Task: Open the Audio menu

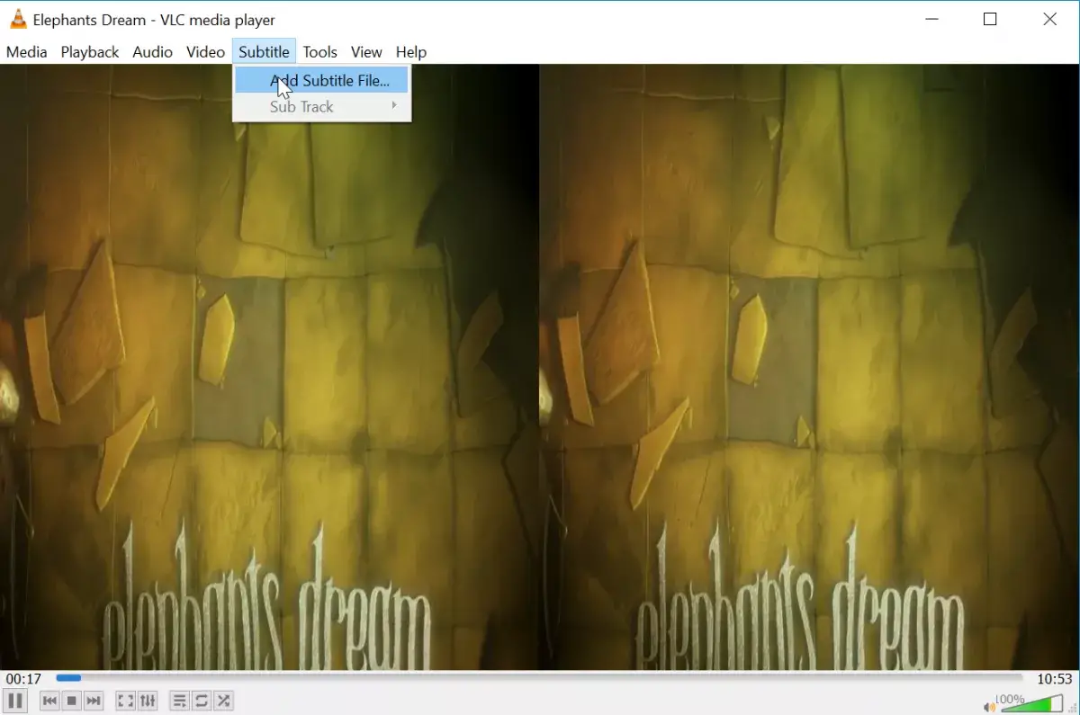Action: (152, 52)
